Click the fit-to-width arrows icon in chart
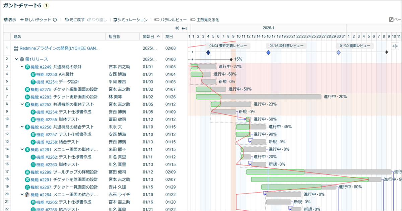This screenshot has width=402, height=211. click(395, 46)
